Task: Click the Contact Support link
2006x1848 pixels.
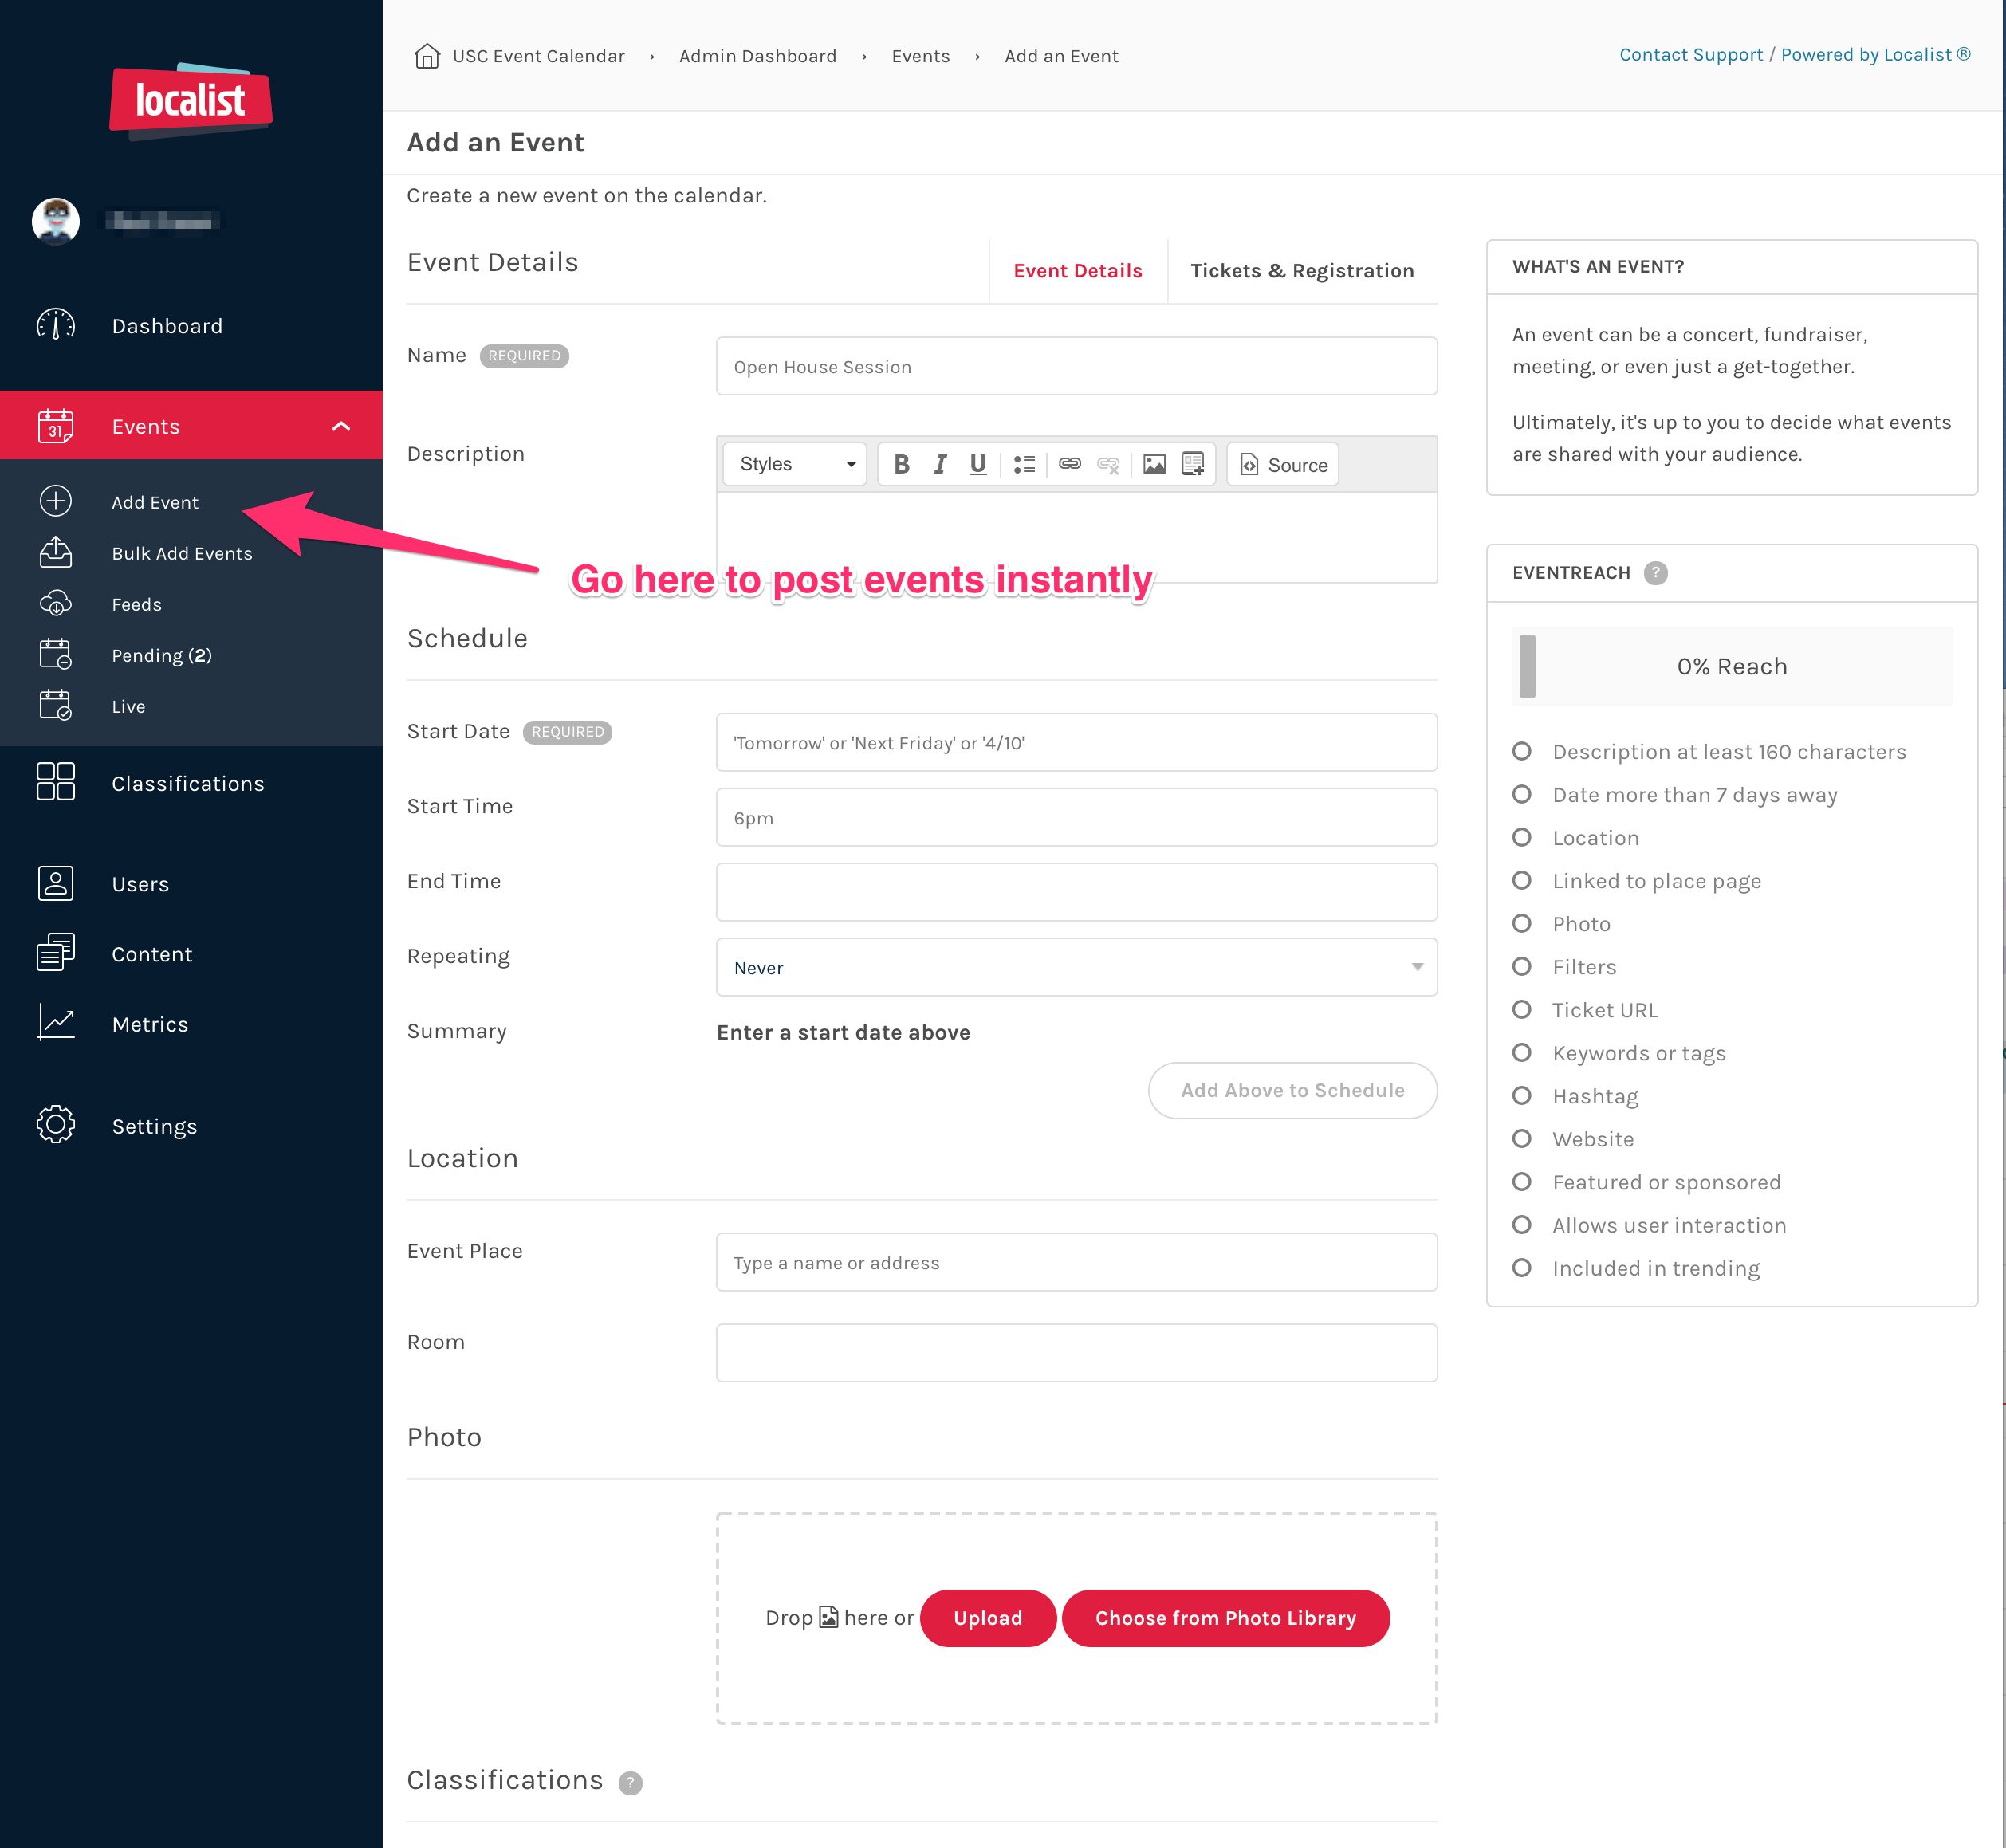Action: pos(1690,55)
